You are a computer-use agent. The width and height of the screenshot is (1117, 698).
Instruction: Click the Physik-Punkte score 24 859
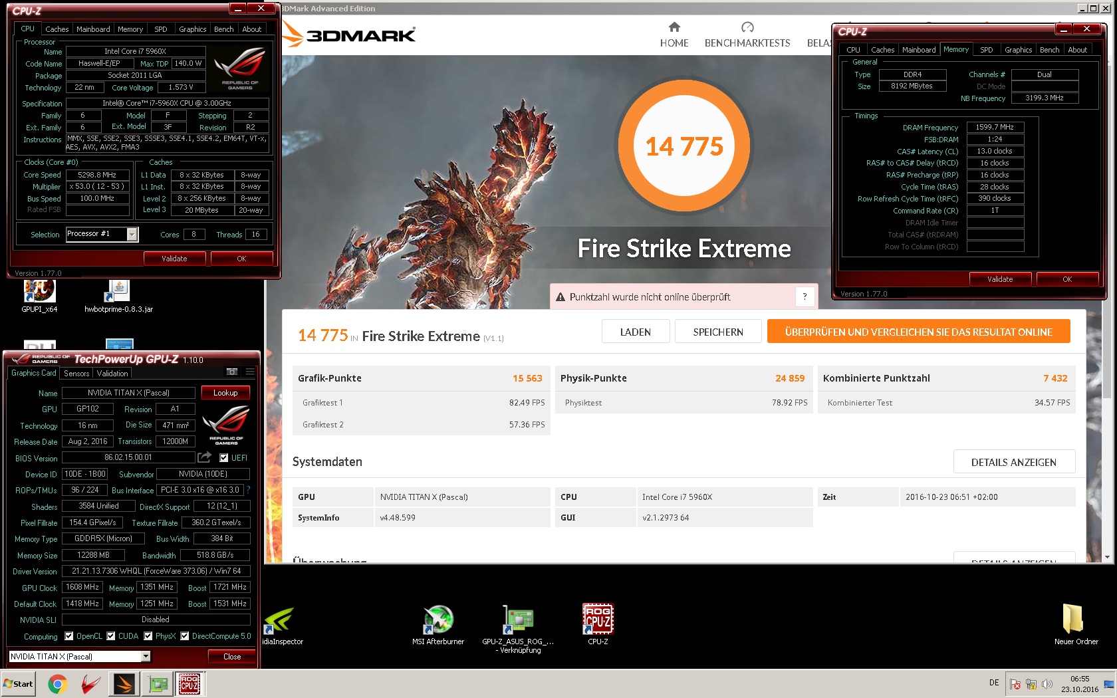pos(790,378)
